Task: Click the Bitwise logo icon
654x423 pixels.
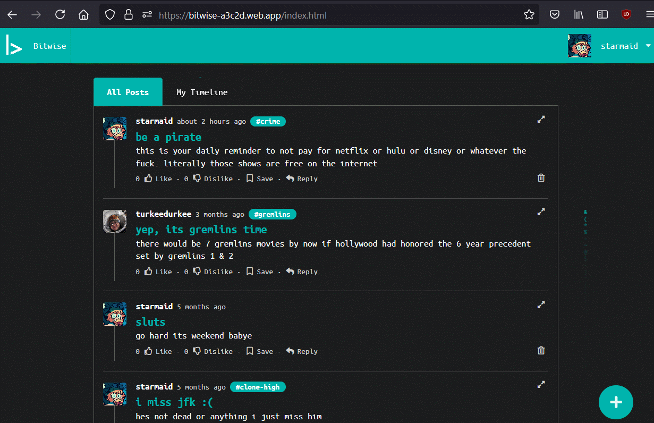Action: [x=14, y=46]
